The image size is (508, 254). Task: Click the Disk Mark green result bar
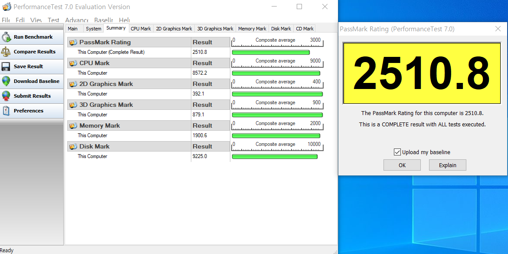(x=275, y=157)
